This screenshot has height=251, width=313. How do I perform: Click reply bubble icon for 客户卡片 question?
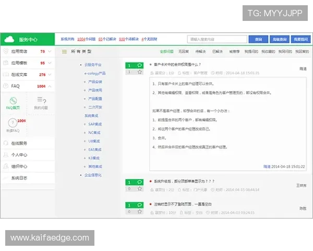click(x=139, y=65)
